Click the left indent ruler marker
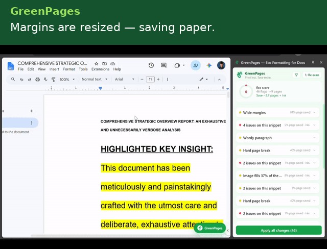Screen dimensions: 327x249 (100, 88)
